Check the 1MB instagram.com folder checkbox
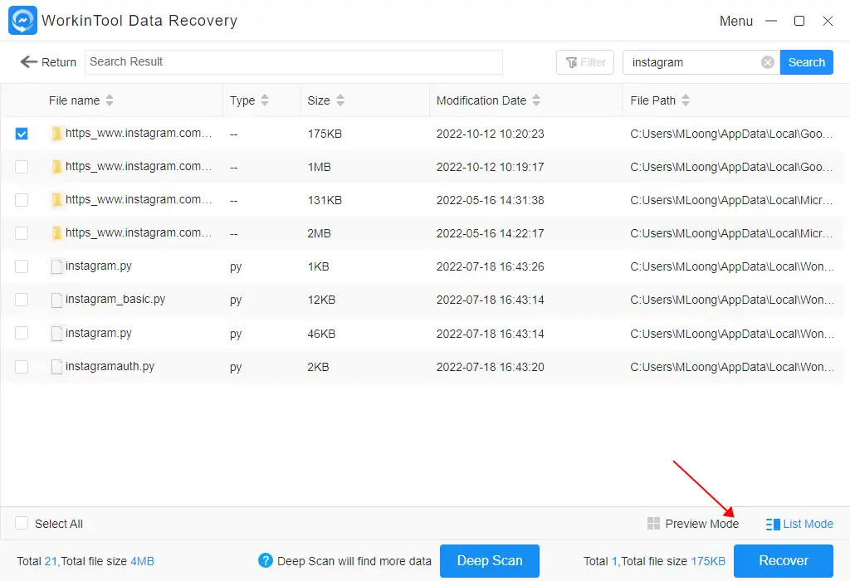Image resolution: width=850 pixels, height=581 pixels. [22, 166]
